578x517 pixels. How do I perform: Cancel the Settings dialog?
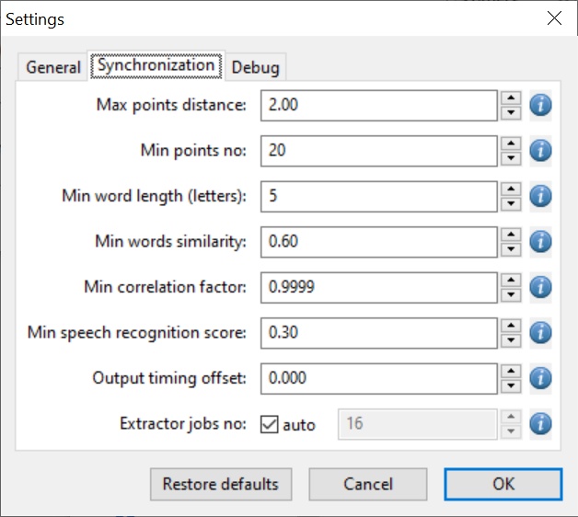click(368, 484)
